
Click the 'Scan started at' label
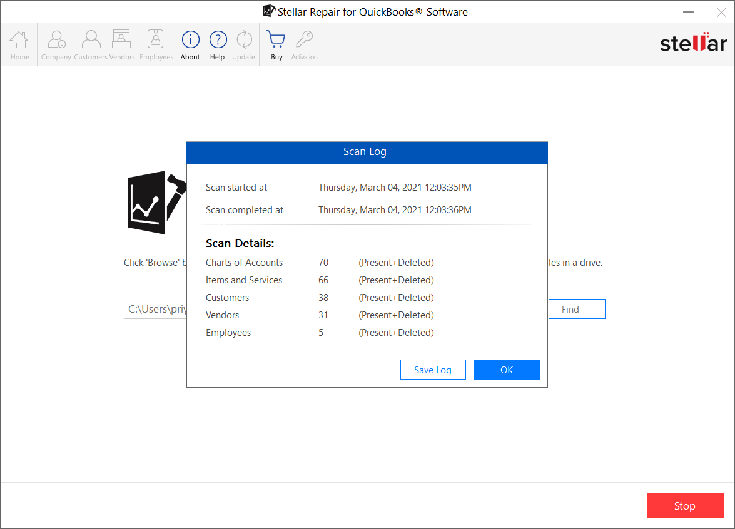[x=236, y=188]
